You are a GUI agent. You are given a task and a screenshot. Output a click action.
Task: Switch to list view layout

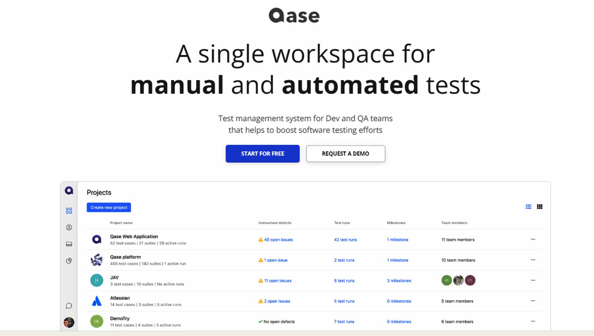click(x=528, y=207)
